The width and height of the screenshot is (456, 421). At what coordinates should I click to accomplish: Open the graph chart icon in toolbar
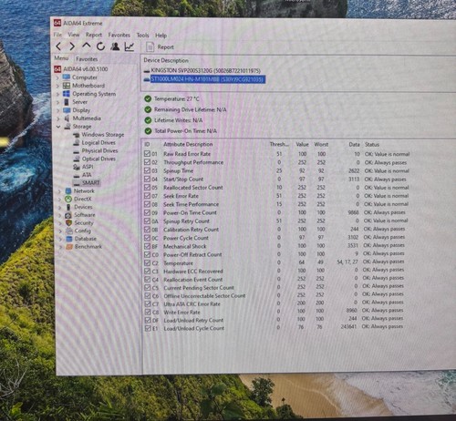[x=130, y=46]
